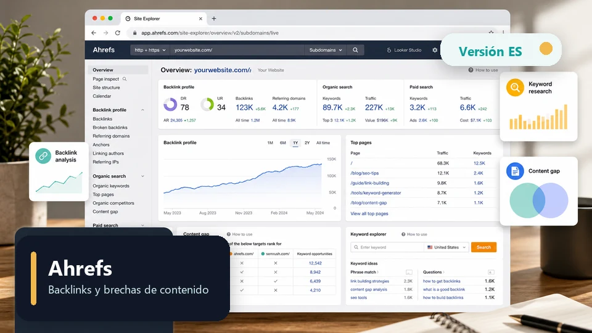Viewport: 592px width, 333px height.
Task: Open Overview in the sidebar
Action: (118, 70)
